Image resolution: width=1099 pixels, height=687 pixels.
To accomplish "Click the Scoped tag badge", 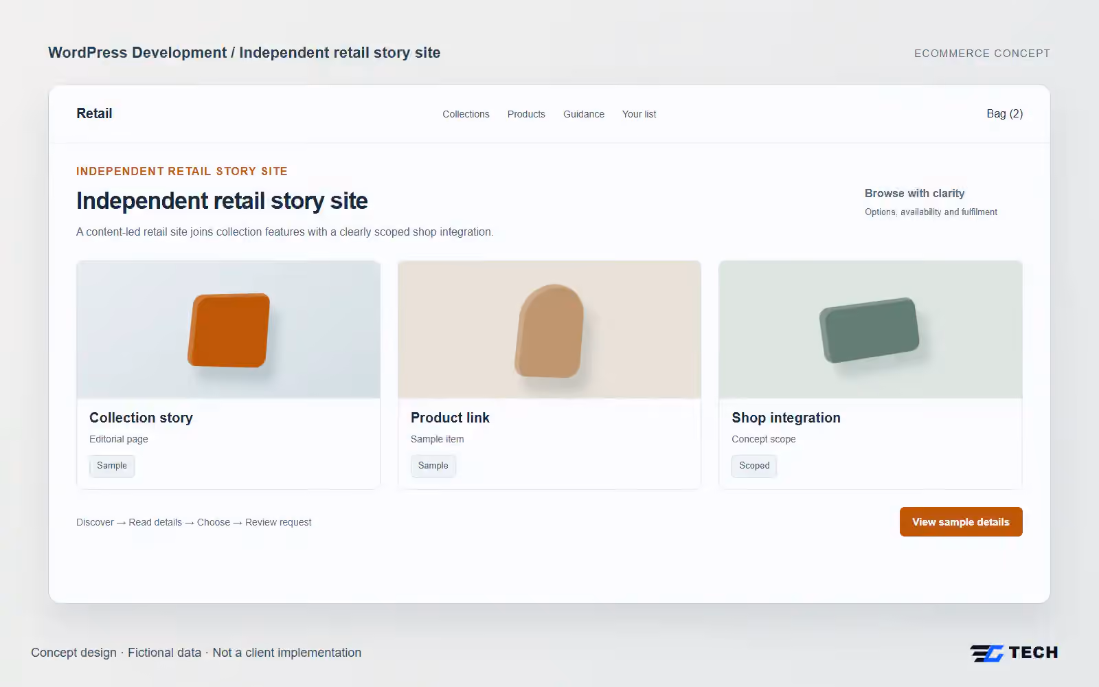I will click(754, 466).
